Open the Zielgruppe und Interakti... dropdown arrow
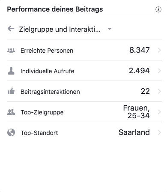This screenshot has height=192, width=167. click(110, 29)
